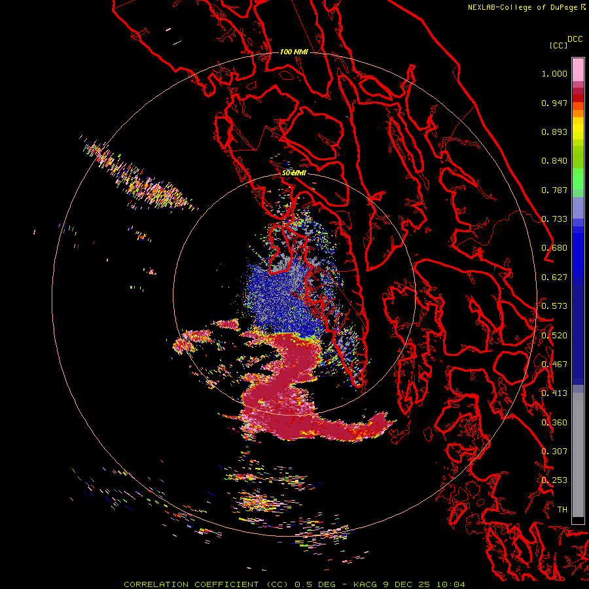Select the 0.573 scale value
The width and height of the screenshot is (589, 589).
click(x=554, y=306)
